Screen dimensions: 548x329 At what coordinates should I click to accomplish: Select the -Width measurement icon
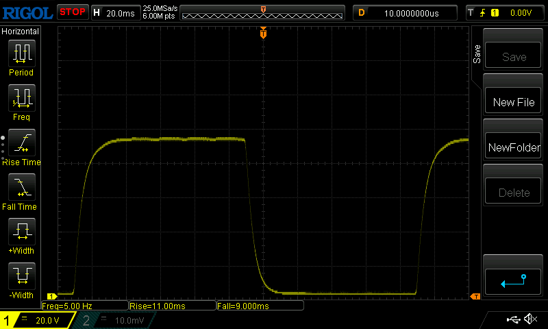pyautogui.click(x=21, y=278)
